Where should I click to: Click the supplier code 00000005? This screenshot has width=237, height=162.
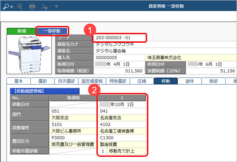point(119,57)
